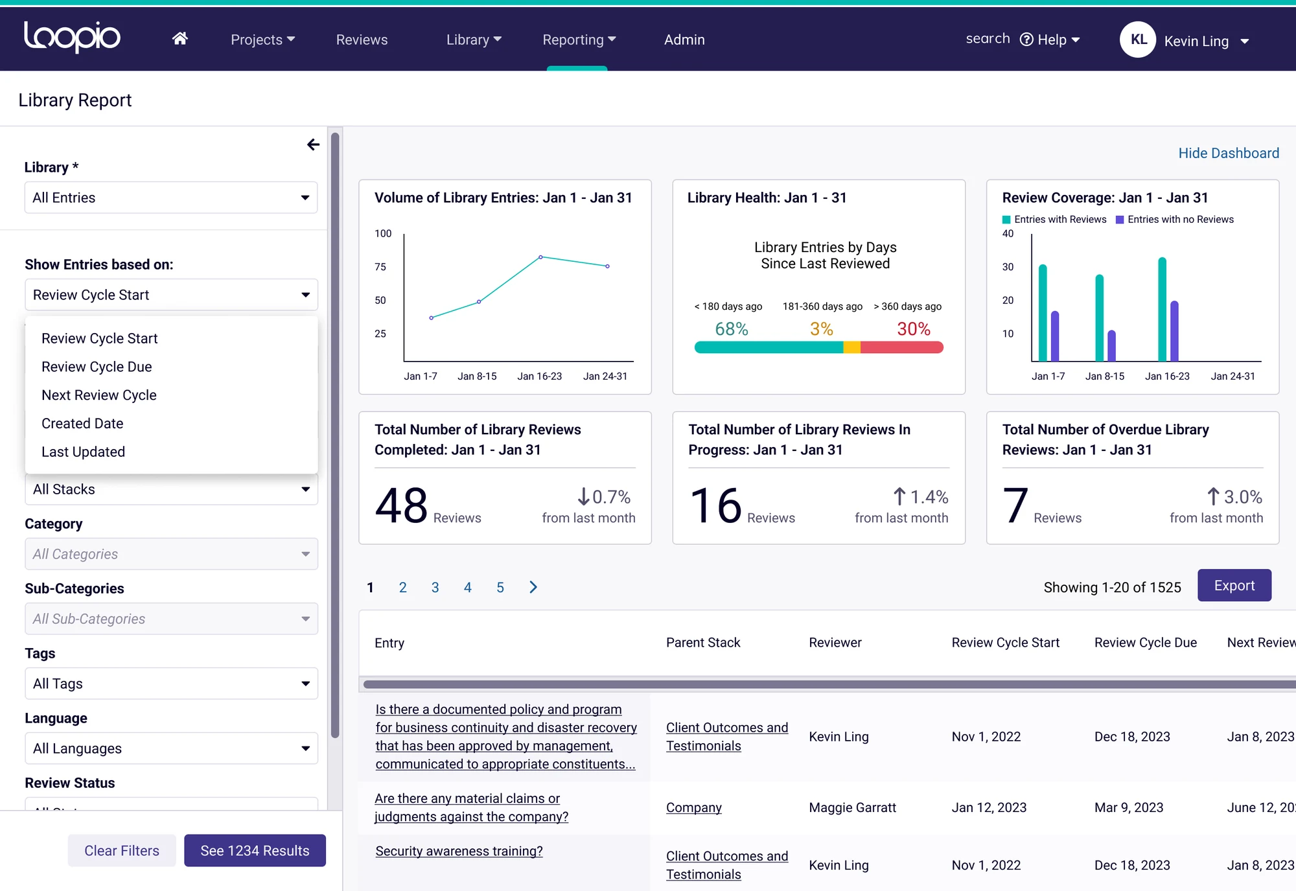Toggle the Review Cycle Start dropdown
The width and height of the screenshot is (1296, 891).
pyautogui.click(x=171, y=295)
